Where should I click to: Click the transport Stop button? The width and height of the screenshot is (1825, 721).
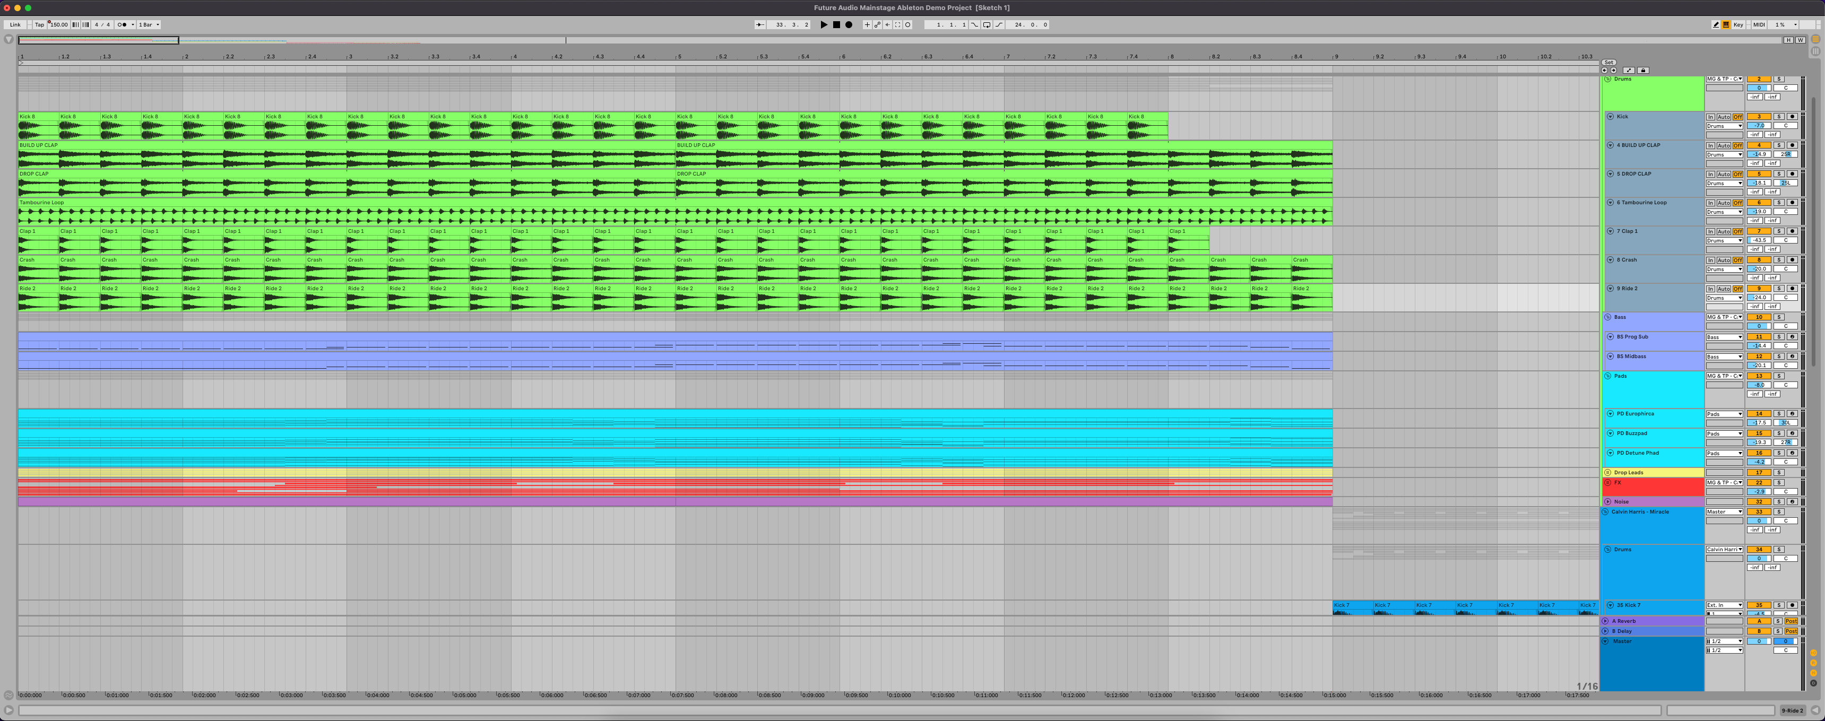click(x=836, y=25)
